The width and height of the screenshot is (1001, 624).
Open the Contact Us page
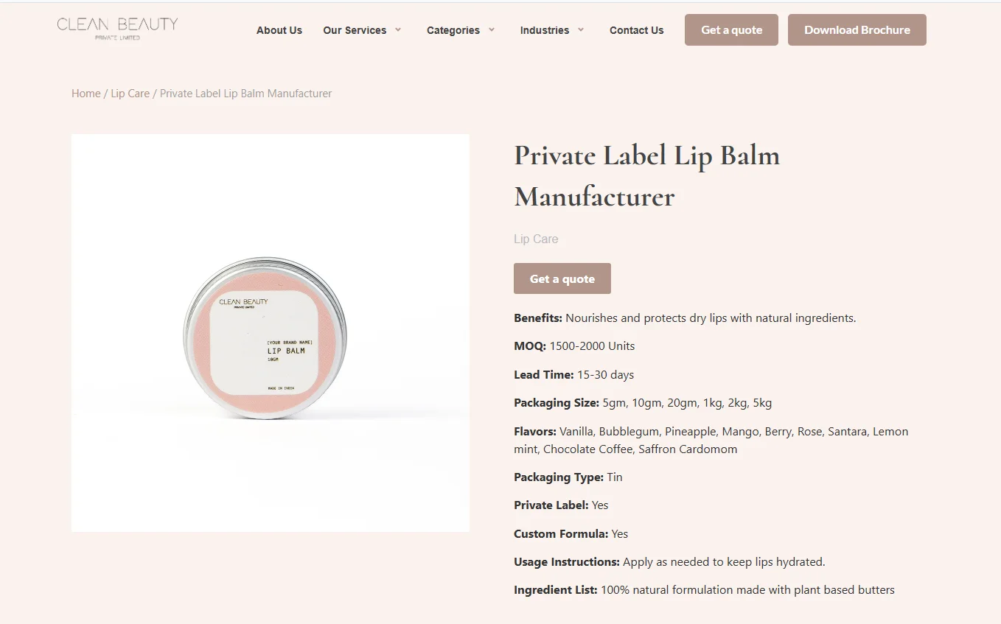(636, 30)
